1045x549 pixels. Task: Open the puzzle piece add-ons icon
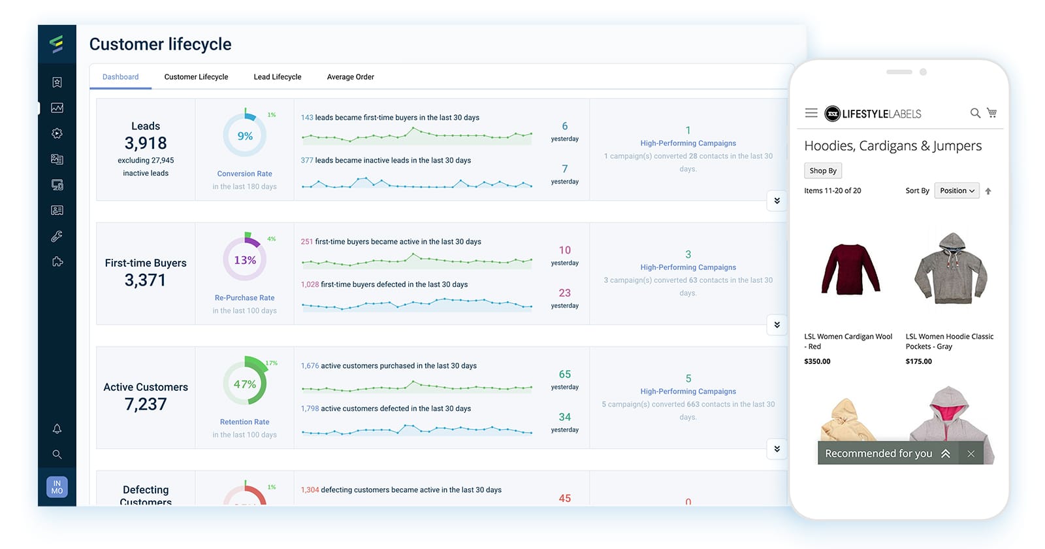pos(57,261)
